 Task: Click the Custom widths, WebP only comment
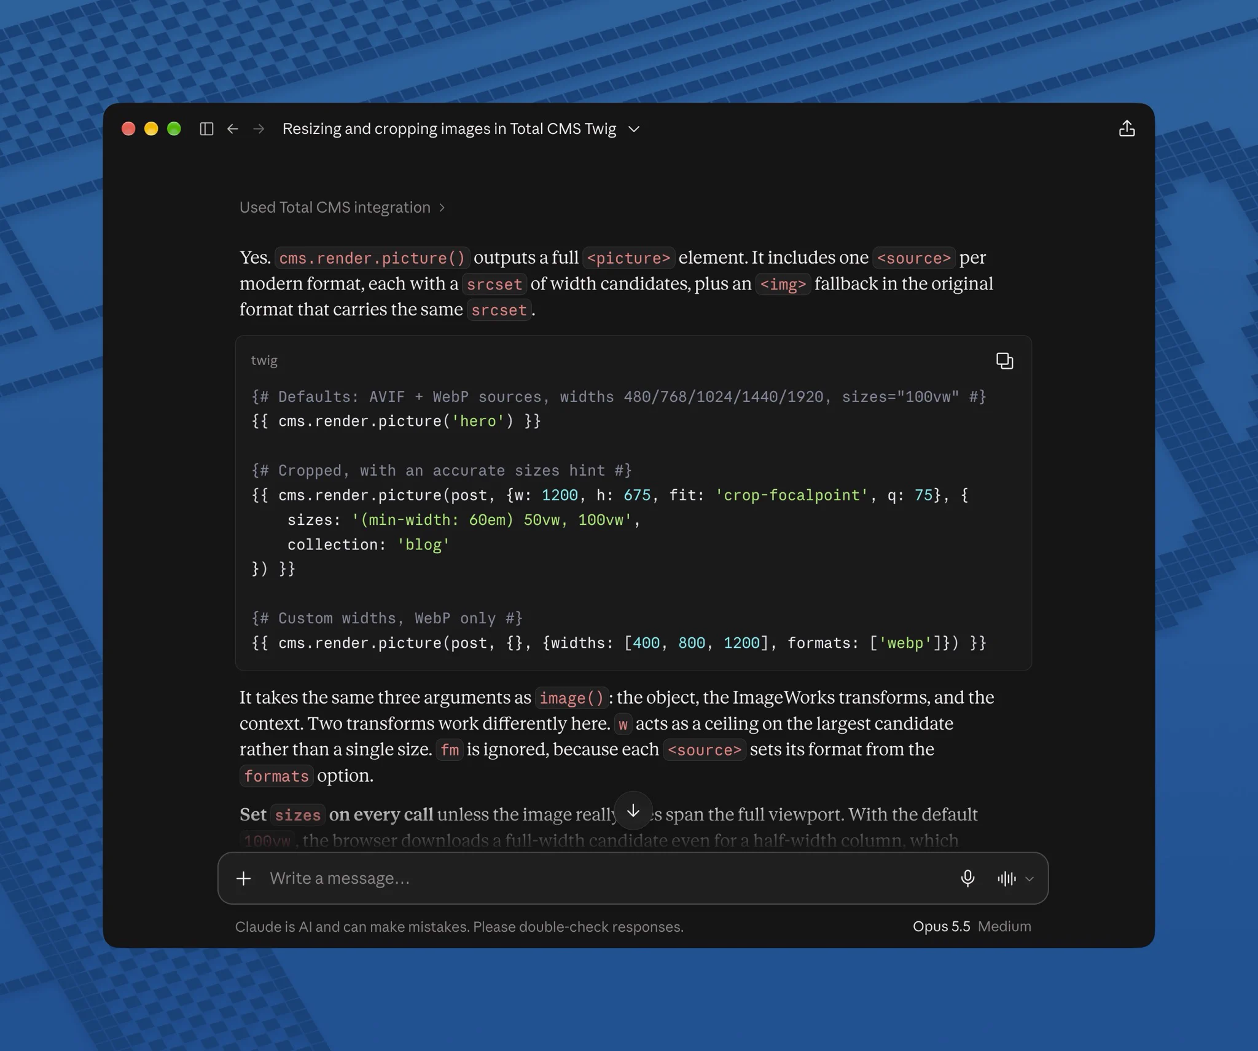tap(387, 618)
